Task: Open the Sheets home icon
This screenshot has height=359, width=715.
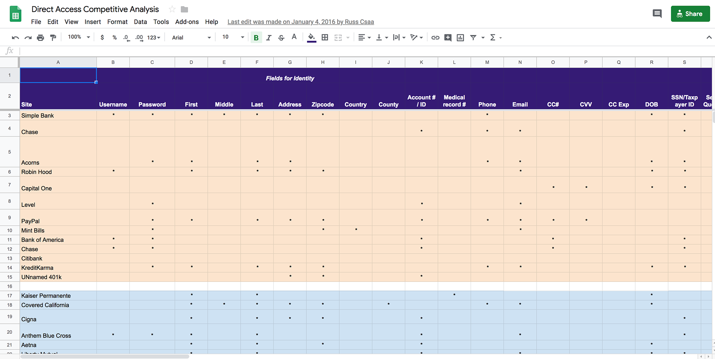Action: click(15, 15)
